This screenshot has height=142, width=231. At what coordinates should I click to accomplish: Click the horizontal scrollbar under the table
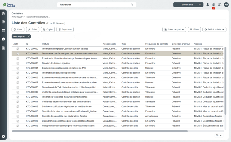pos(100,131)
